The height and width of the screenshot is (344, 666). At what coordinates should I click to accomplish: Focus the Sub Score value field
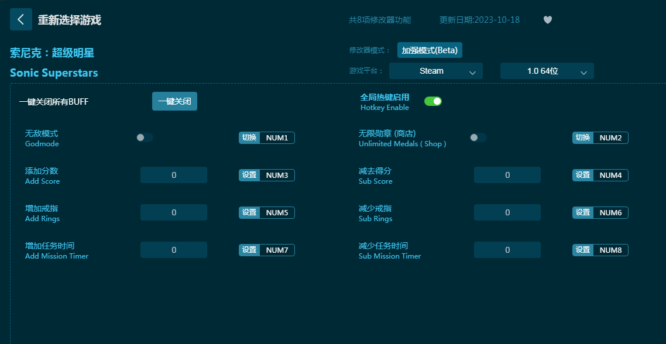(x=507, y=175)
